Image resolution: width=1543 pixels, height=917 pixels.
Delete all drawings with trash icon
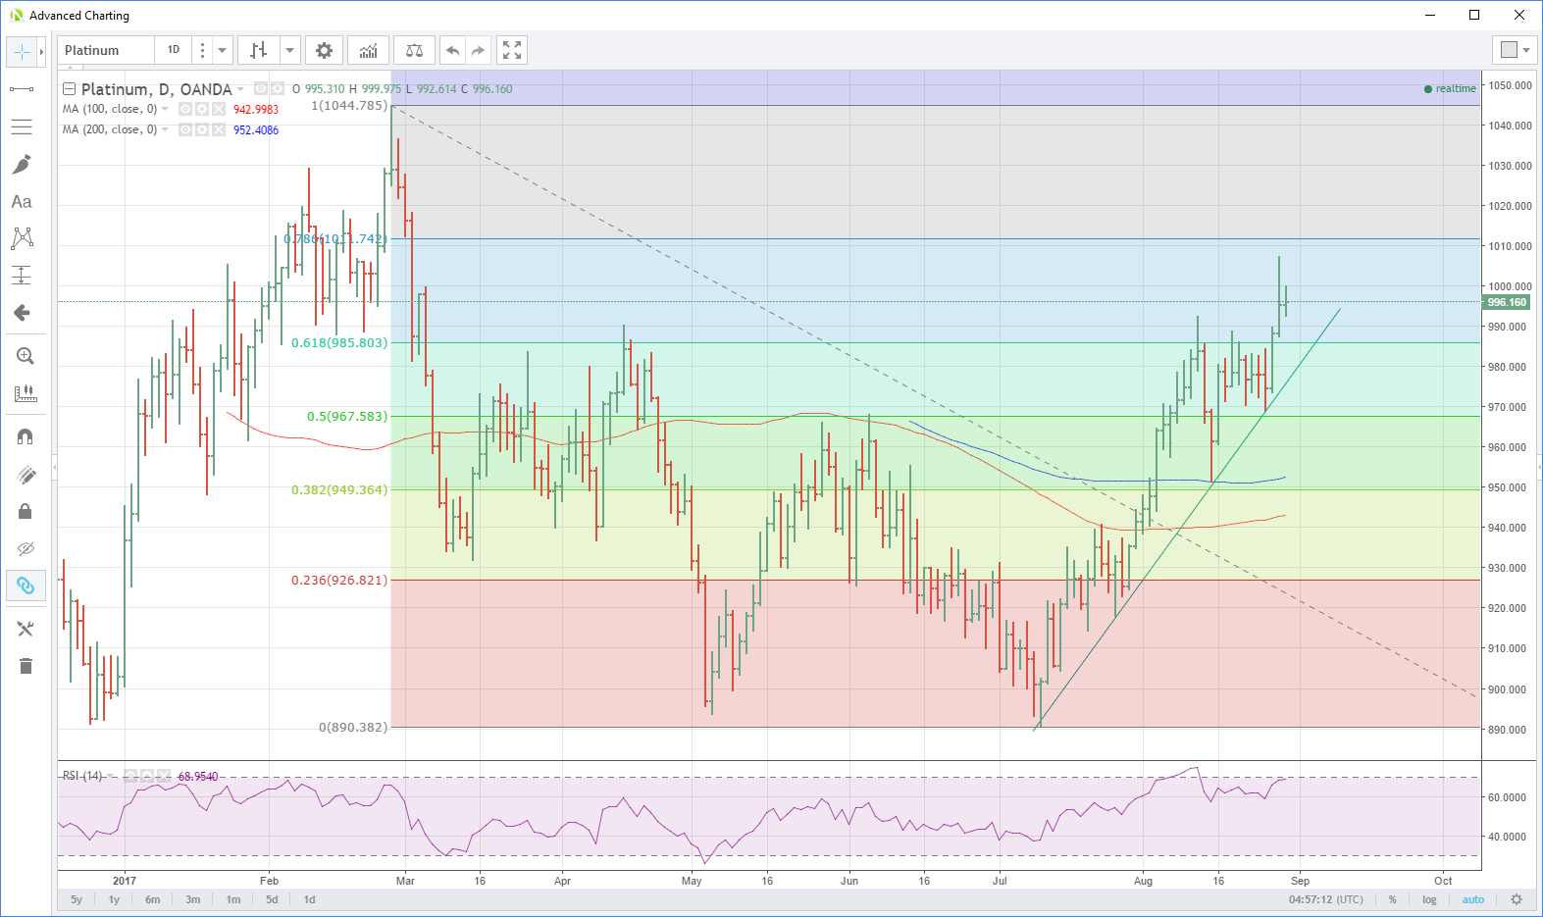(26, 666)
